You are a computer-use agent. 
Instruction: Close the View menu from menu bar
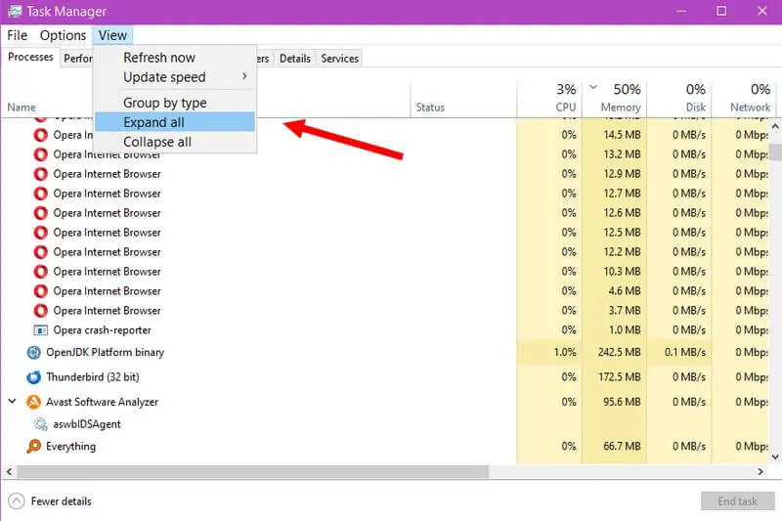coord(112,35)
